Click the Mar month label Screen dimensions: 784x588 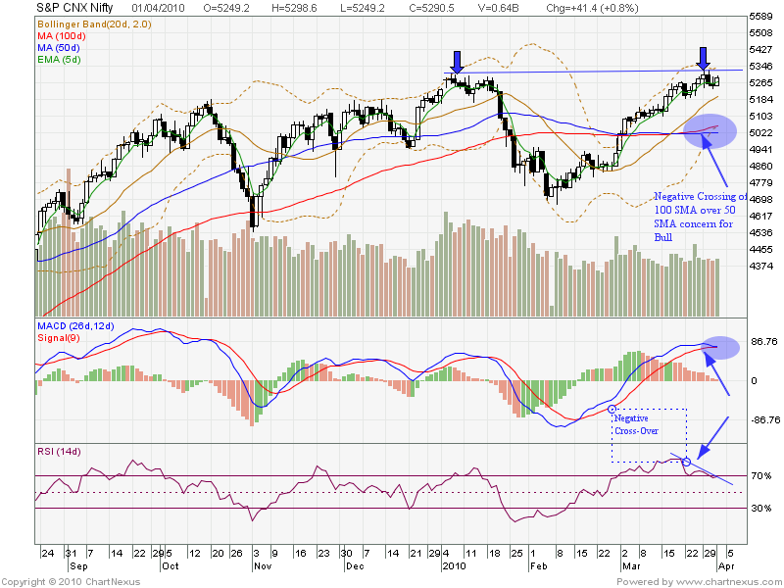point(631,566)
